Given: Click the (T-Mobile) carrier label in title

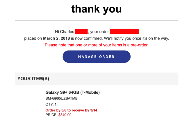Looking at the screenshot, I should 90,92.
